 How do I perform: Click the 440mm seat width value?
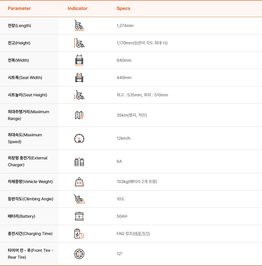tap(124, 77)
